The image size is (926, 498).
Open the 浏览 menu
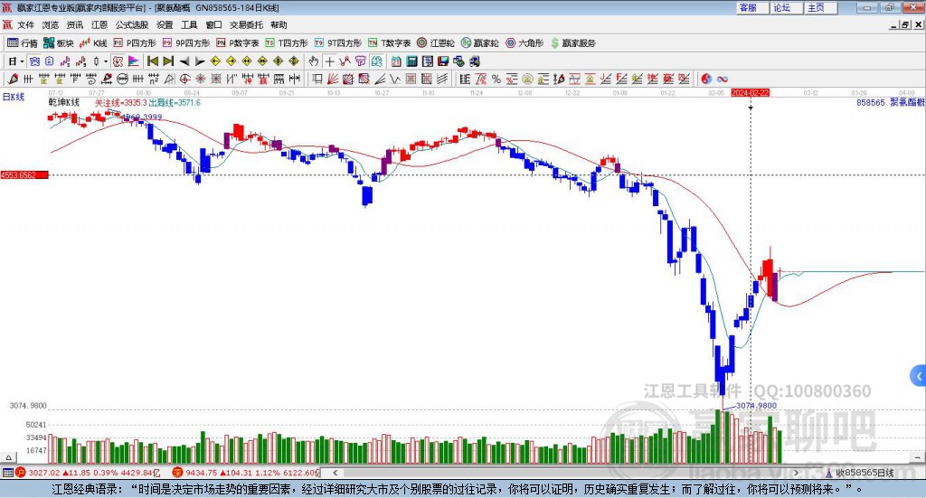51,24
